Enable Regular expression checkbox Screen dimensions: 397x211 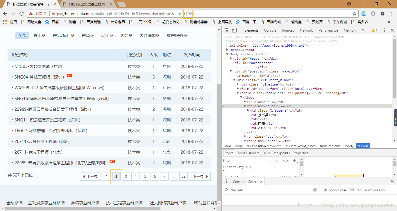point(352,190)
